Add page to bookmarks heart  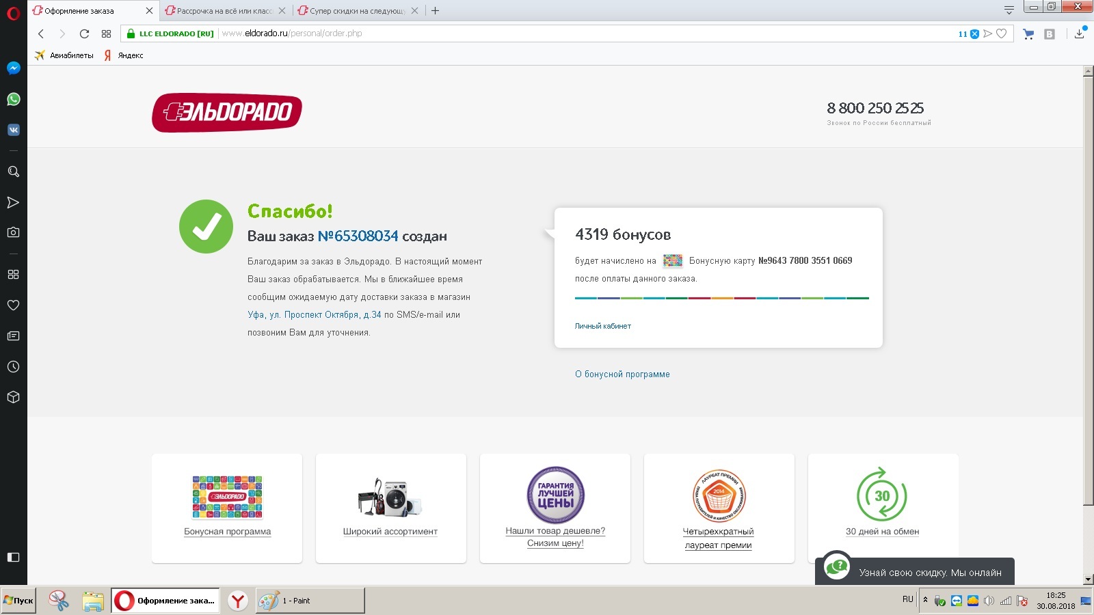(1002, 33)
